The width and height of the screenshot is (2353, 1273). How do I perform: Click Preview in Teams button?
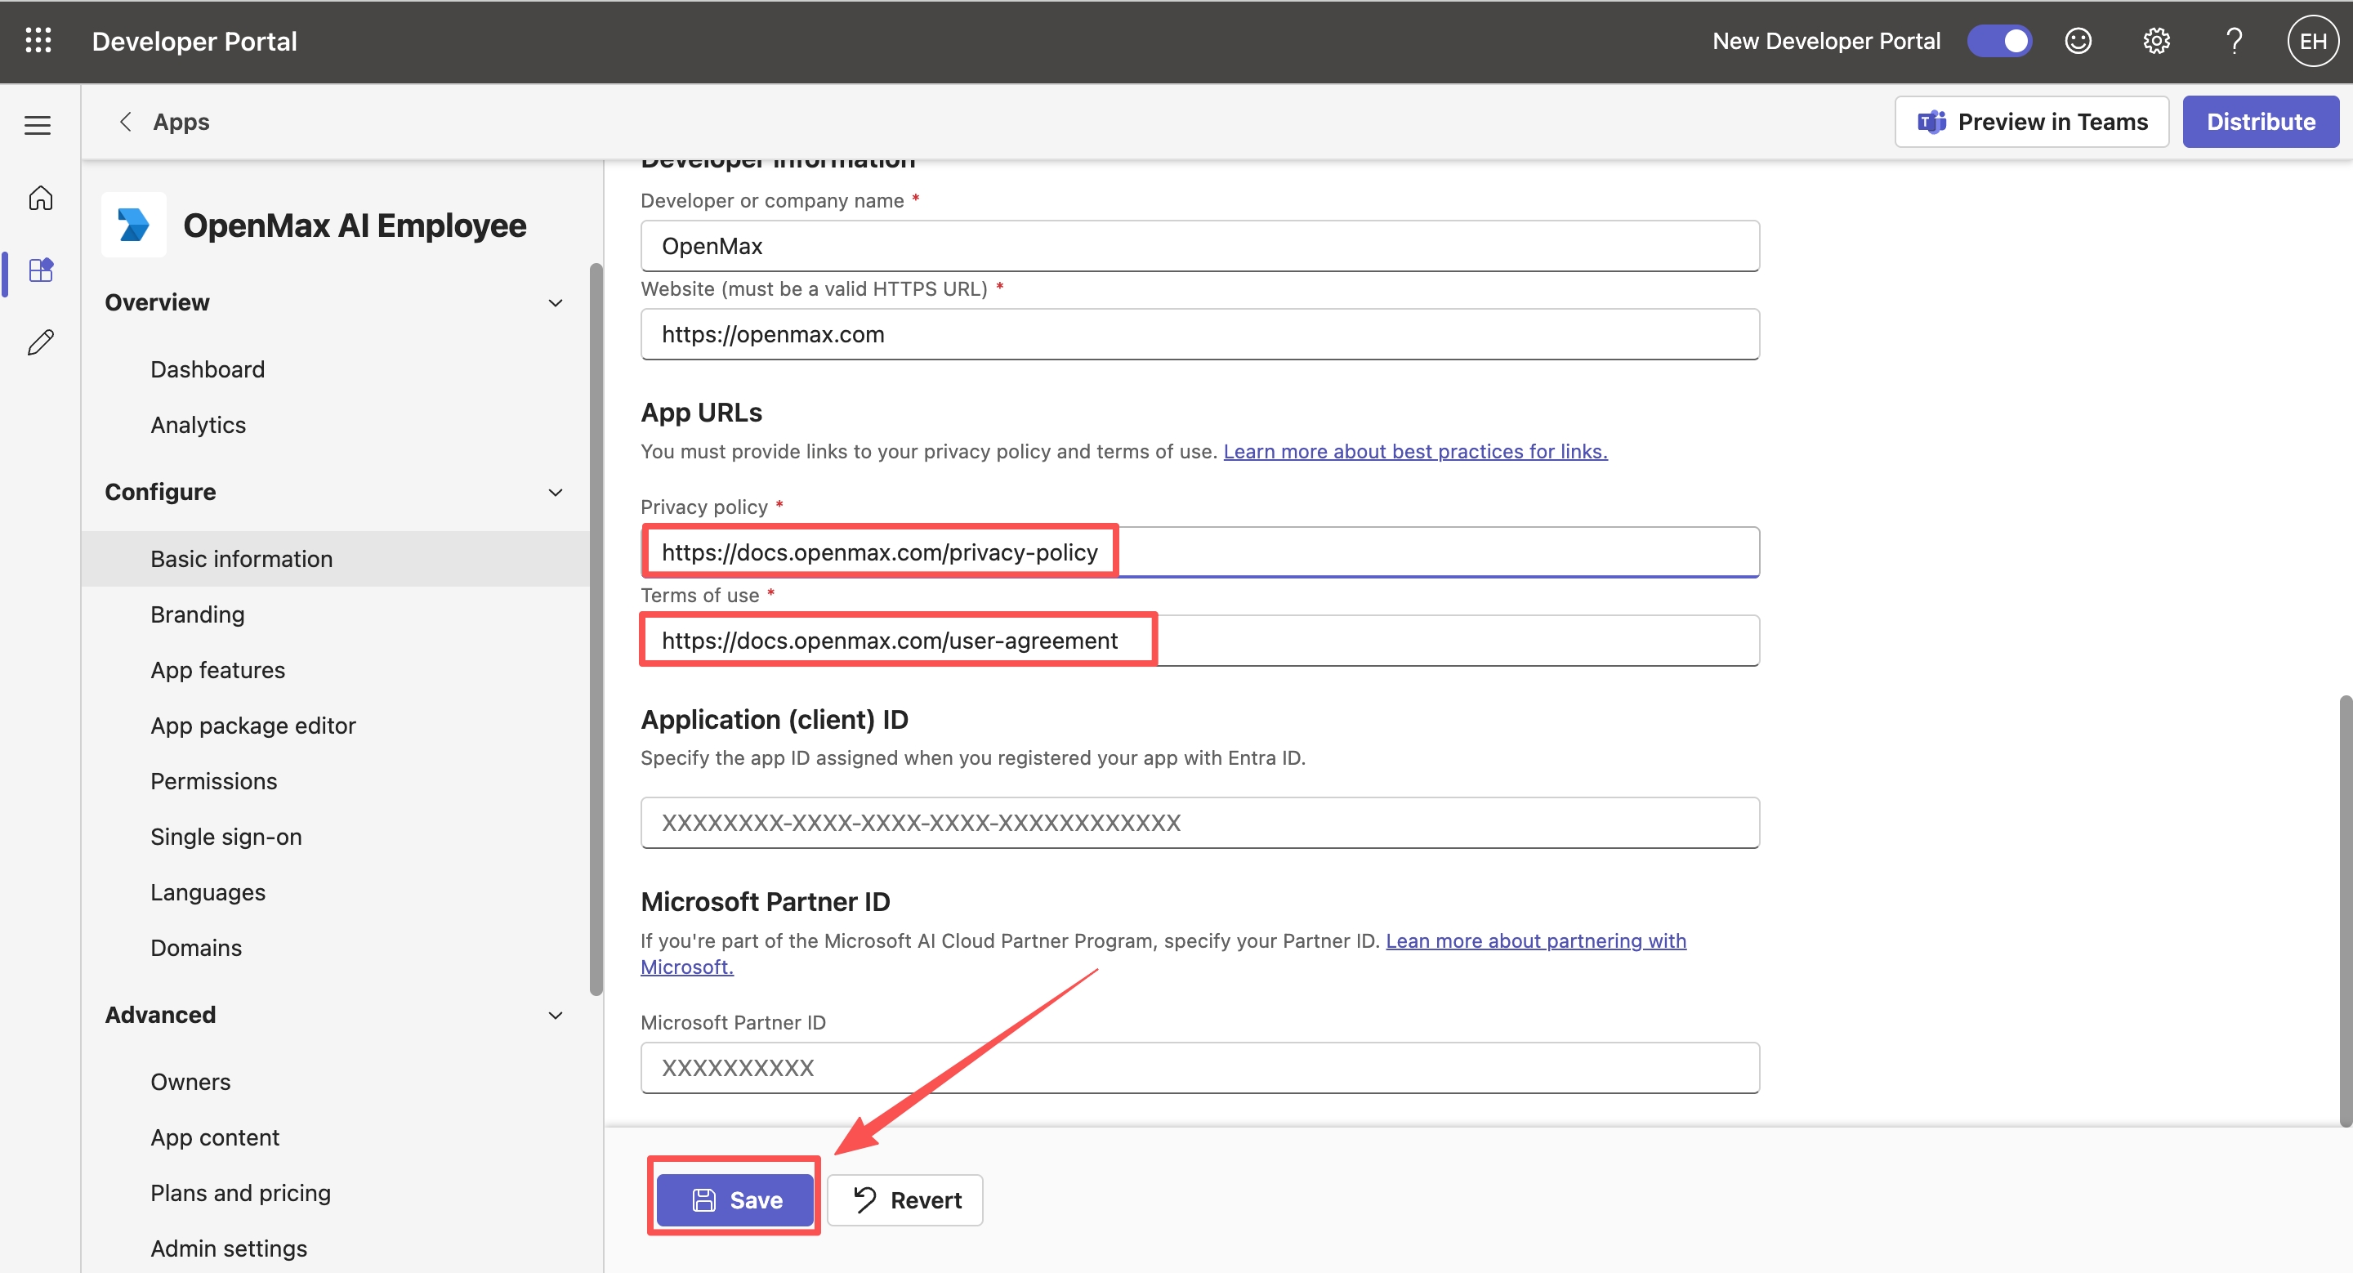click(2031, 122)
